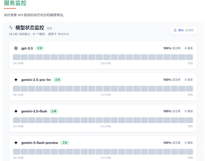Viewport: 205px width, 161px height.
Task: Click the pulse icon beside 模型状态监控
Action: (11, 28)
